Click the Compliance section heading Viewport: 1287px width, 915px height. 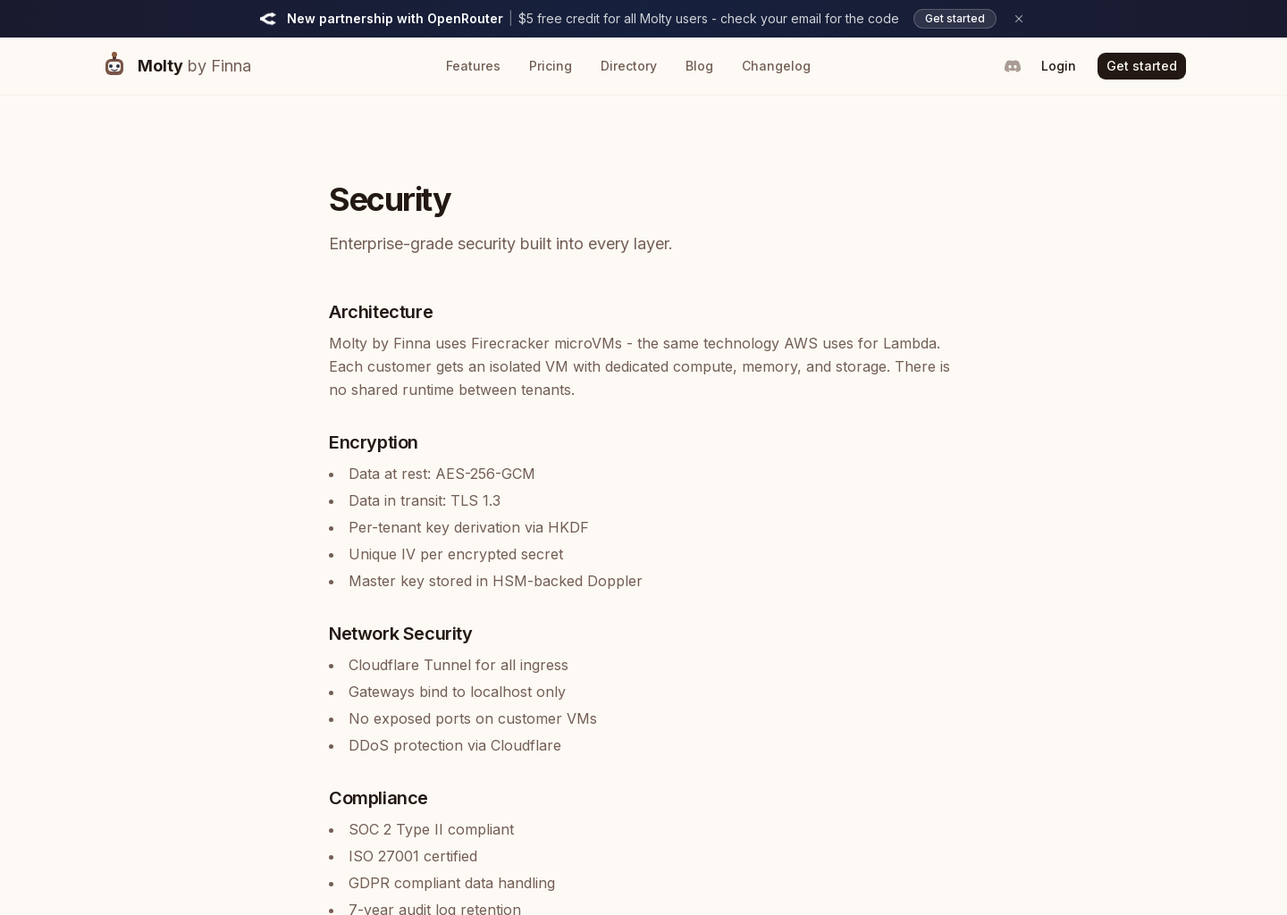(x=378, y=798)
